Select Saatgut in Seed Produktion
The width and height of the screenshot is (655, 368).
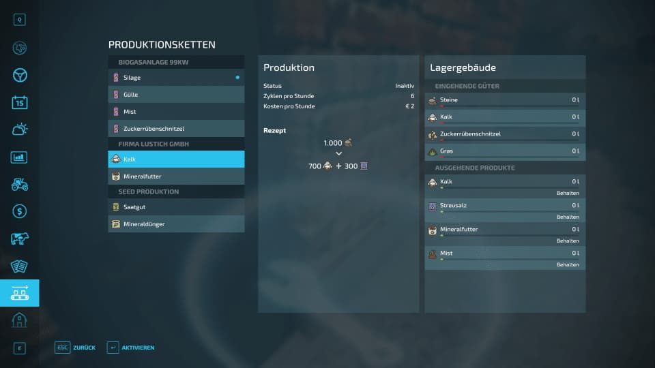point(176,207)
